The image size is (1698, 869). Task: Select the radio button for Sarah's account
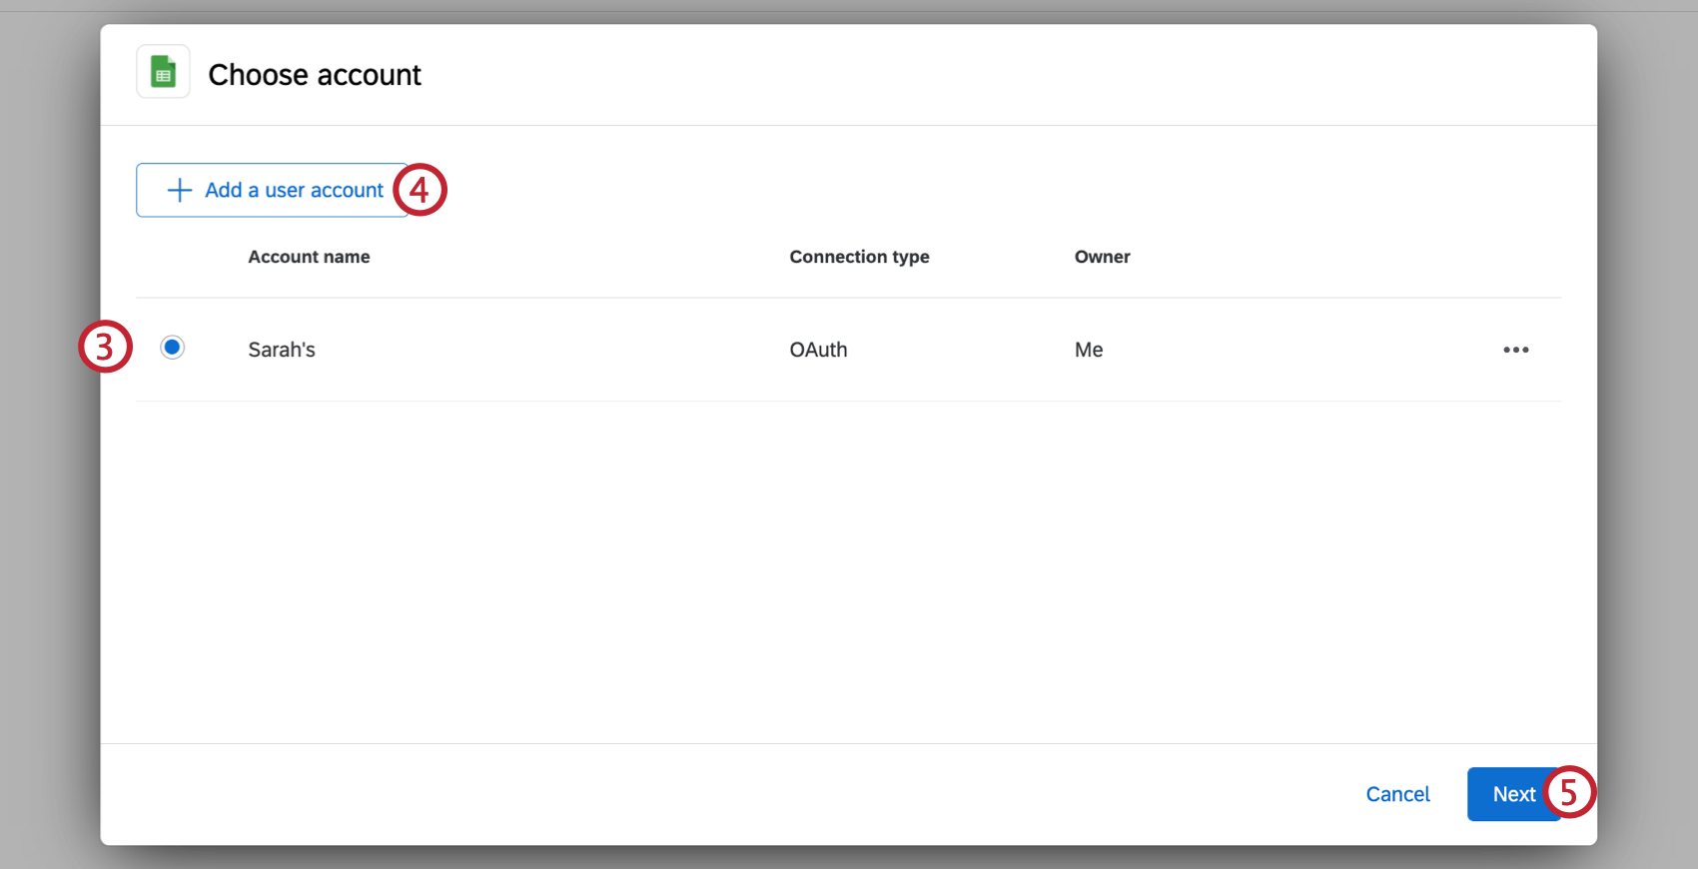pyautogui.click(x=172, y=347)
